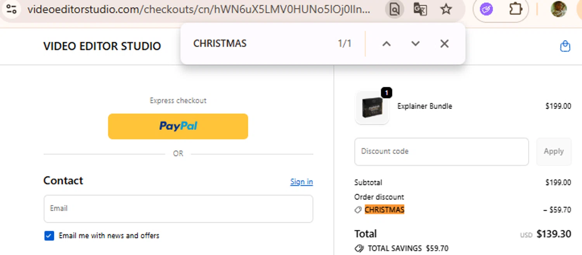Pay with the PayPal express button

tap(178, 126)
